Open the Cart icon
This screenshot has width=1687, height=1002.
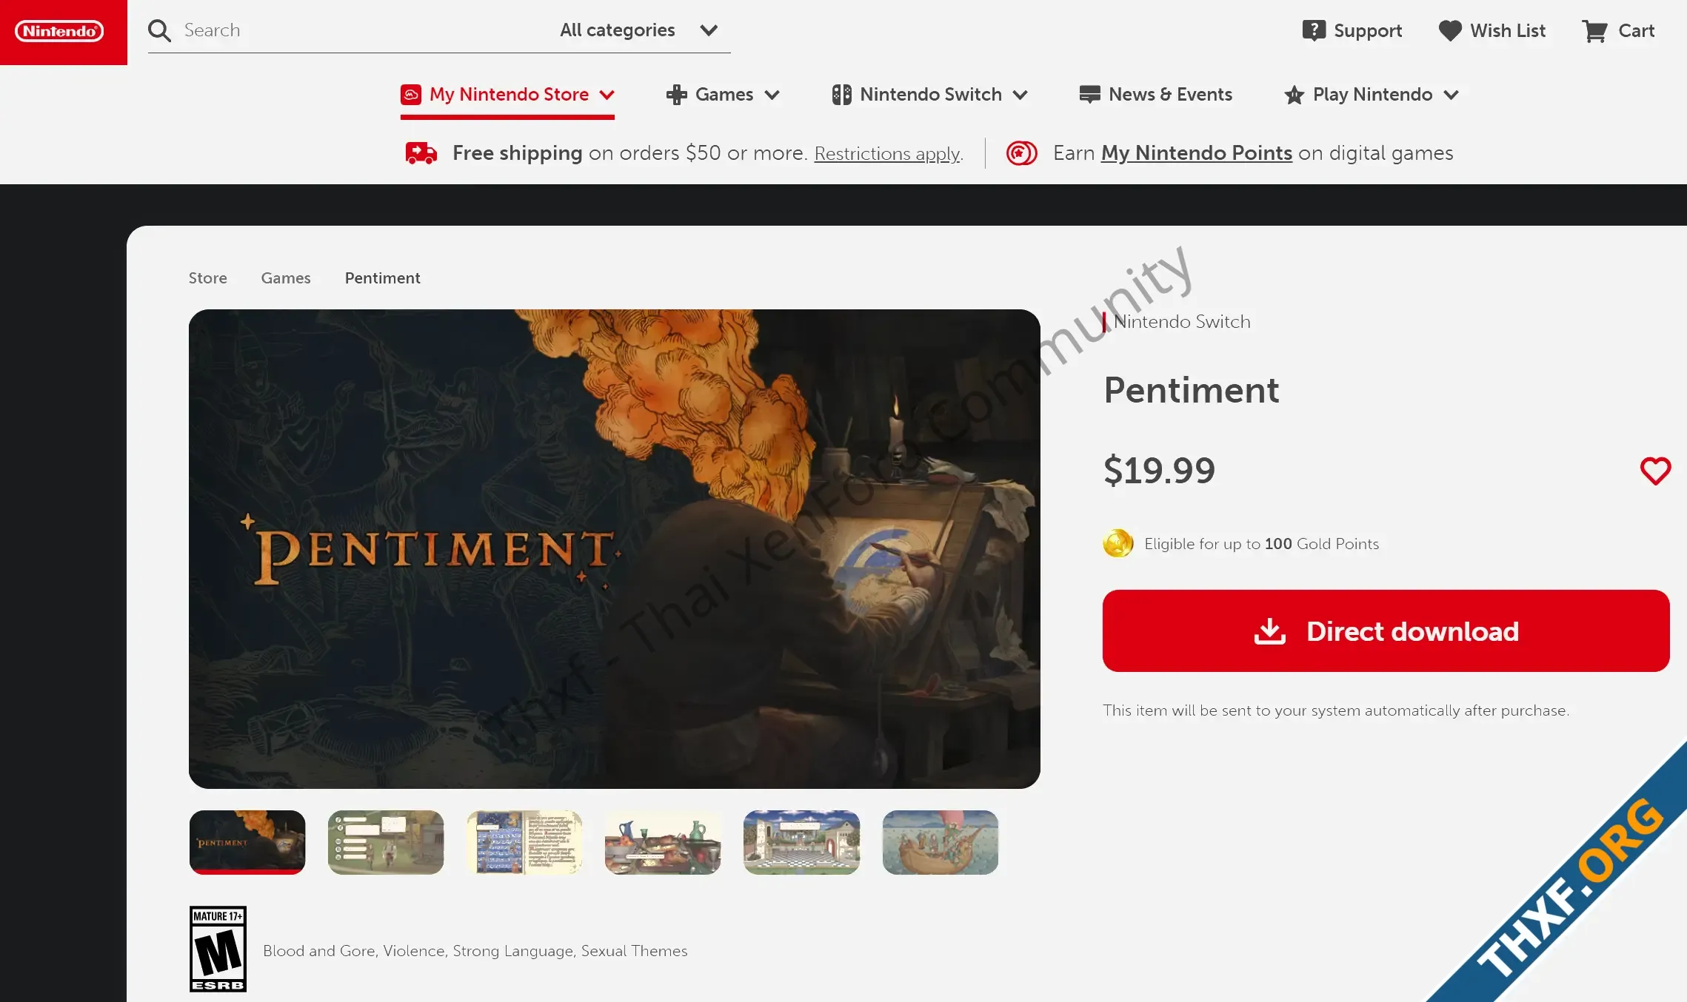click(x=1594, y=30)
